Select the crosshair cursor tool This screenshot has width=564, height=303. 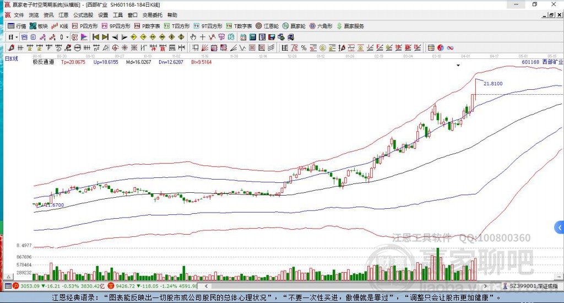point(203,37)
